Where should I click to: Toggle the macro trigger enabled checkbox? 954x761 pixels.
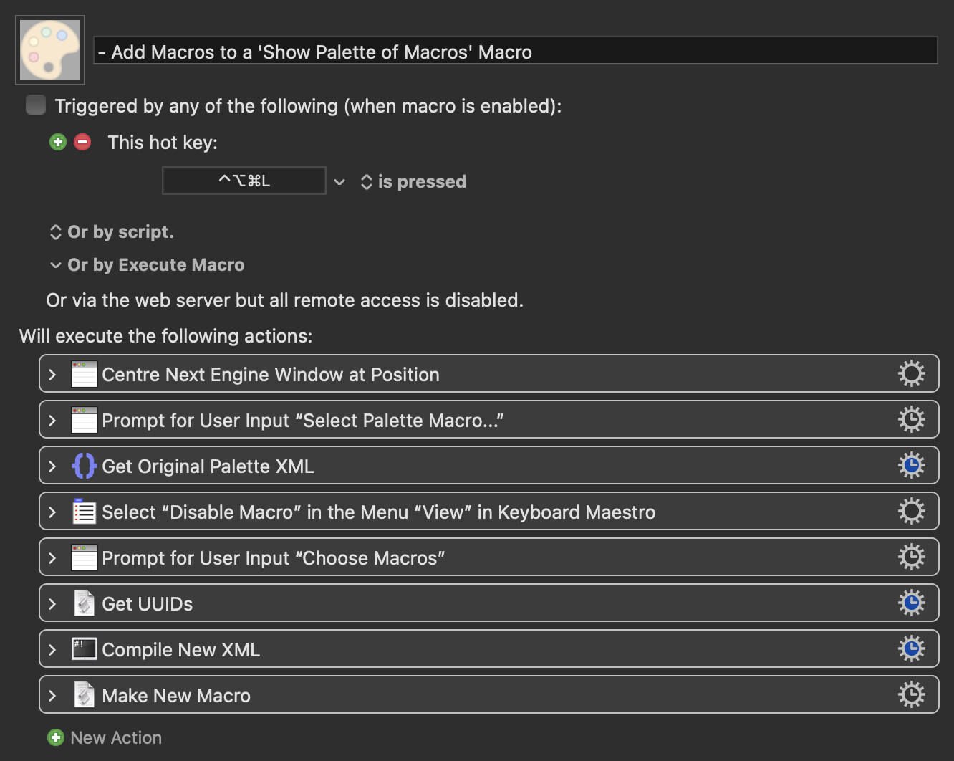click(36, 105)
